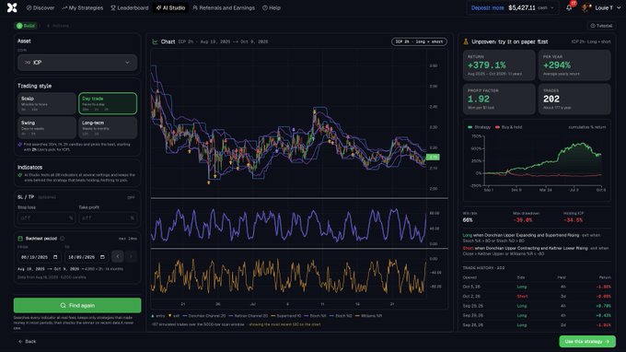This screenshot has width=626, height=352.
Task: Click the To date field 10/09/2026
Action: [87, 257]
